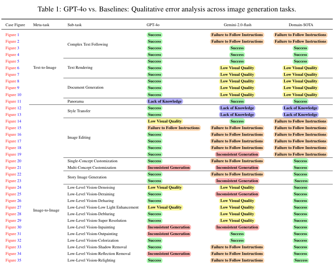Click Low-Level Vision-Deraining row label
This screenshot has width=336, height=263.
pyautogui.click(x=91, y=194)
